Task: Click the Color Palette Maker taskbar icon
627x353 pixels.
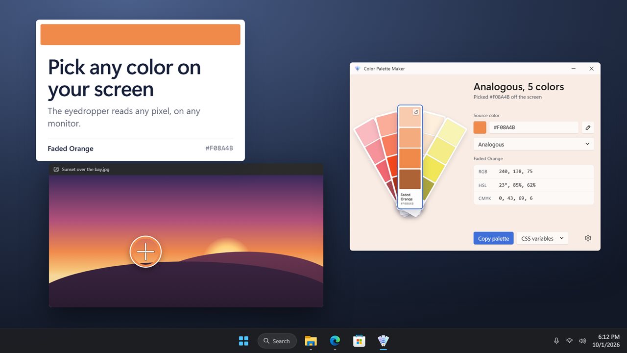Action: 384,341
